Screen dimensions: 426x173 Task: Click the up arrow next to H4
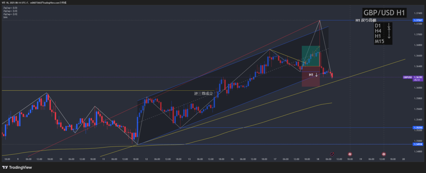[389, 31]
